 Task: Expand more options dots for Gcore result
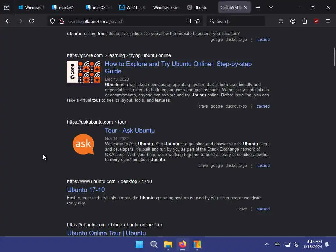(252, 106)
